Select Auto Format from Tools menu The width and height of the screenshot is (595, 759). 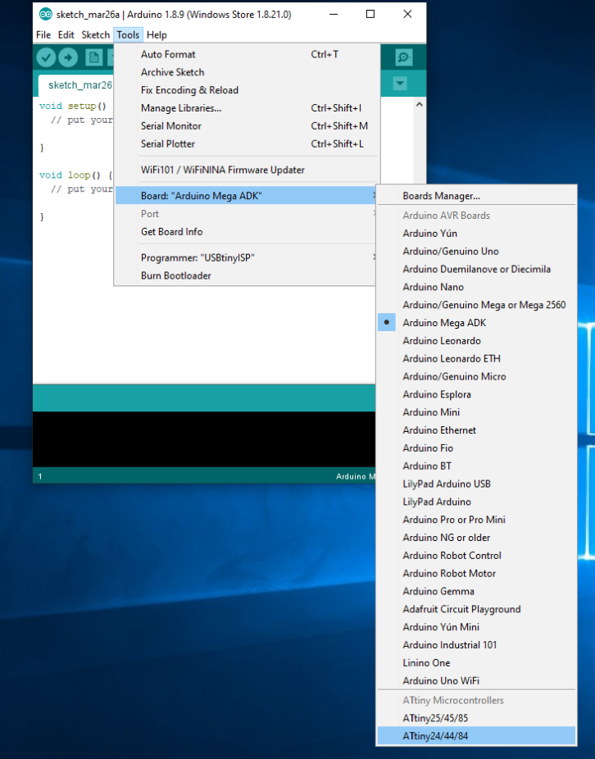(x=247, y=54)
